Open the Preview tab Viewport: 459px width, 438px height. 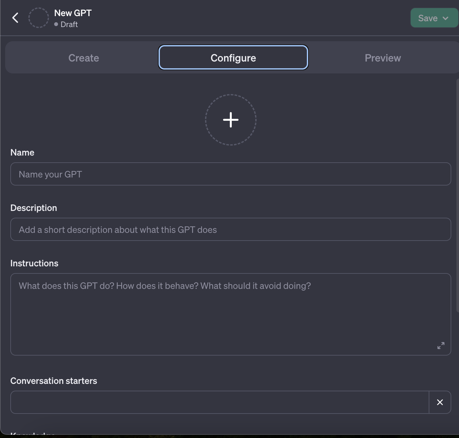(x=383, y=58)
